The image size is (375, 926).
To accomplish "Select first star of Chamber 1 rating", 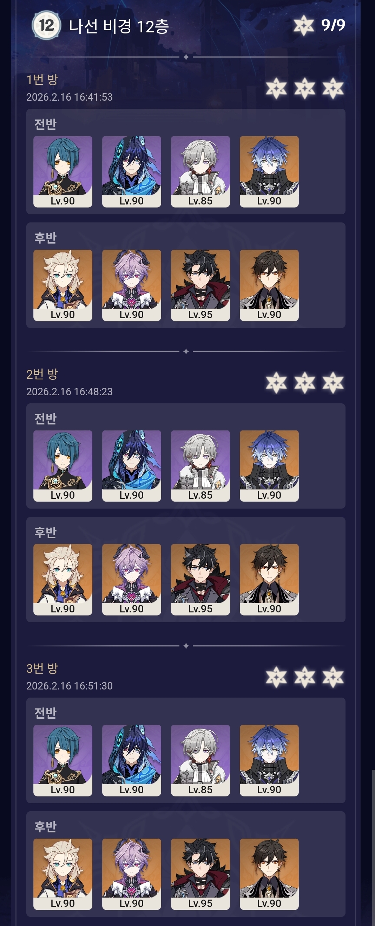I will pyautogui.click(x=276, y=88).
